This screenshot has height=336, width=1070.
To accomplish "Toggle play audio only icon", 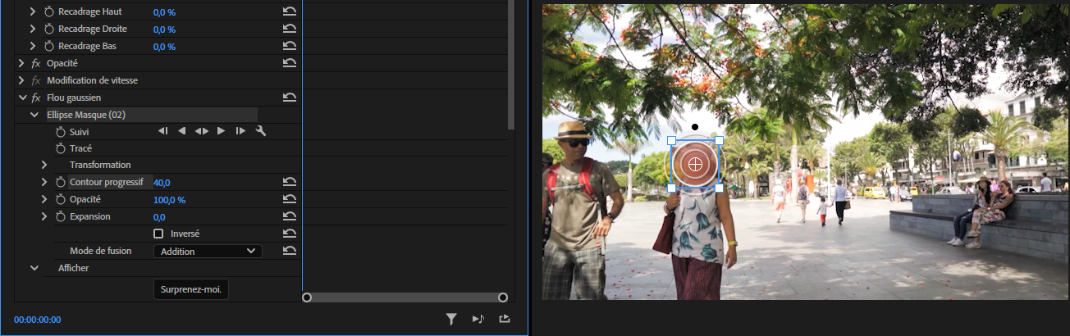I will [478, 320].
